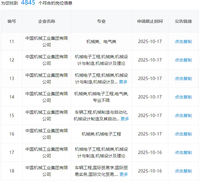
Task: Click major text in row 12
Action: point(101,60)
